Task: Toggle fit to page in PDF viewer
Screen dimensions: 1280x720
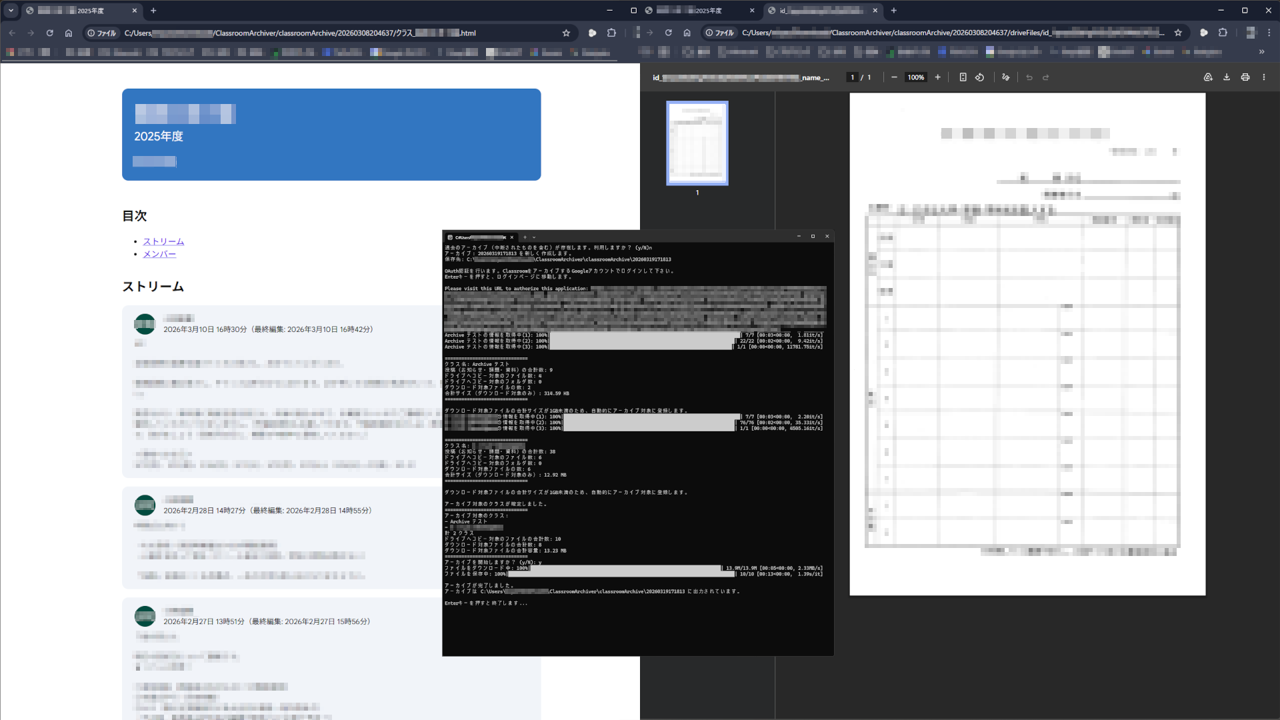Action: [x=963, y=77]
